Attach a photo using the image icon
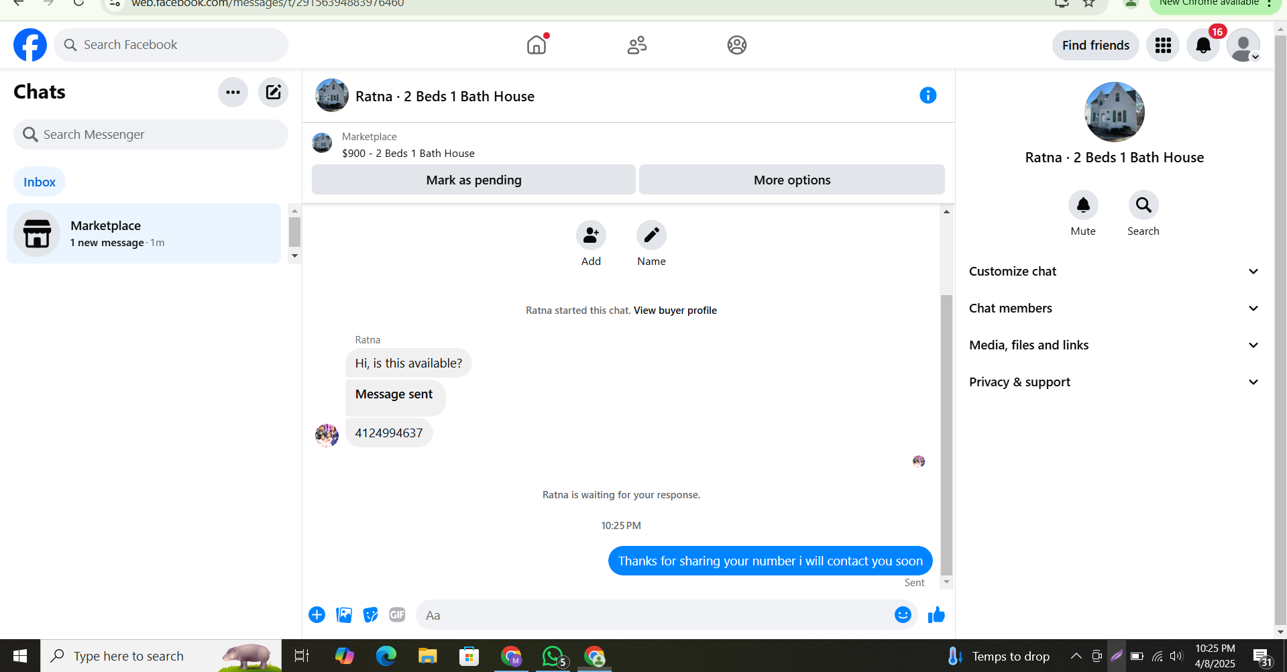Image resolution: width=1287 pixels, height=672 pixels. click(344, 615)
